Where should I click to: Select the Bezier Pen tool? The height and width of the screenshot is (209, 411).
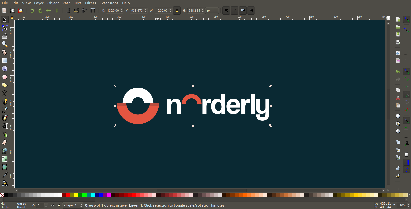point(5,110)
